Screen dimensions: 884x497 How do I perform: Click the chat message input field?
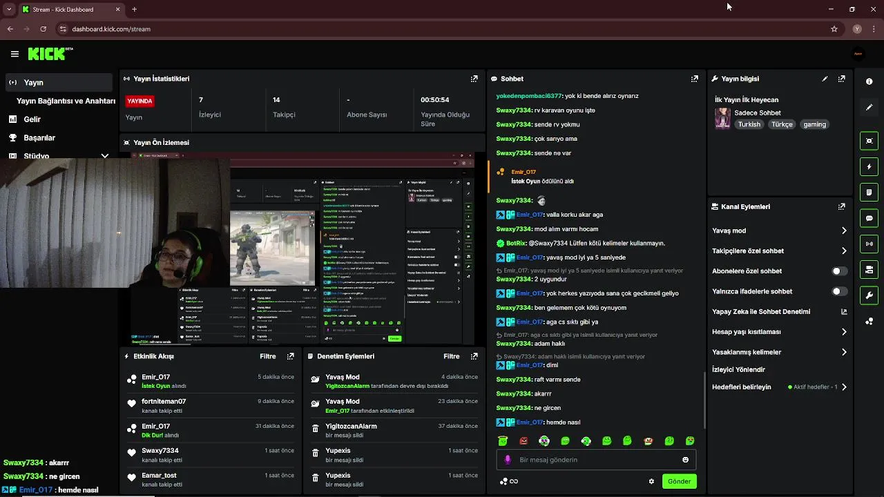596,460
